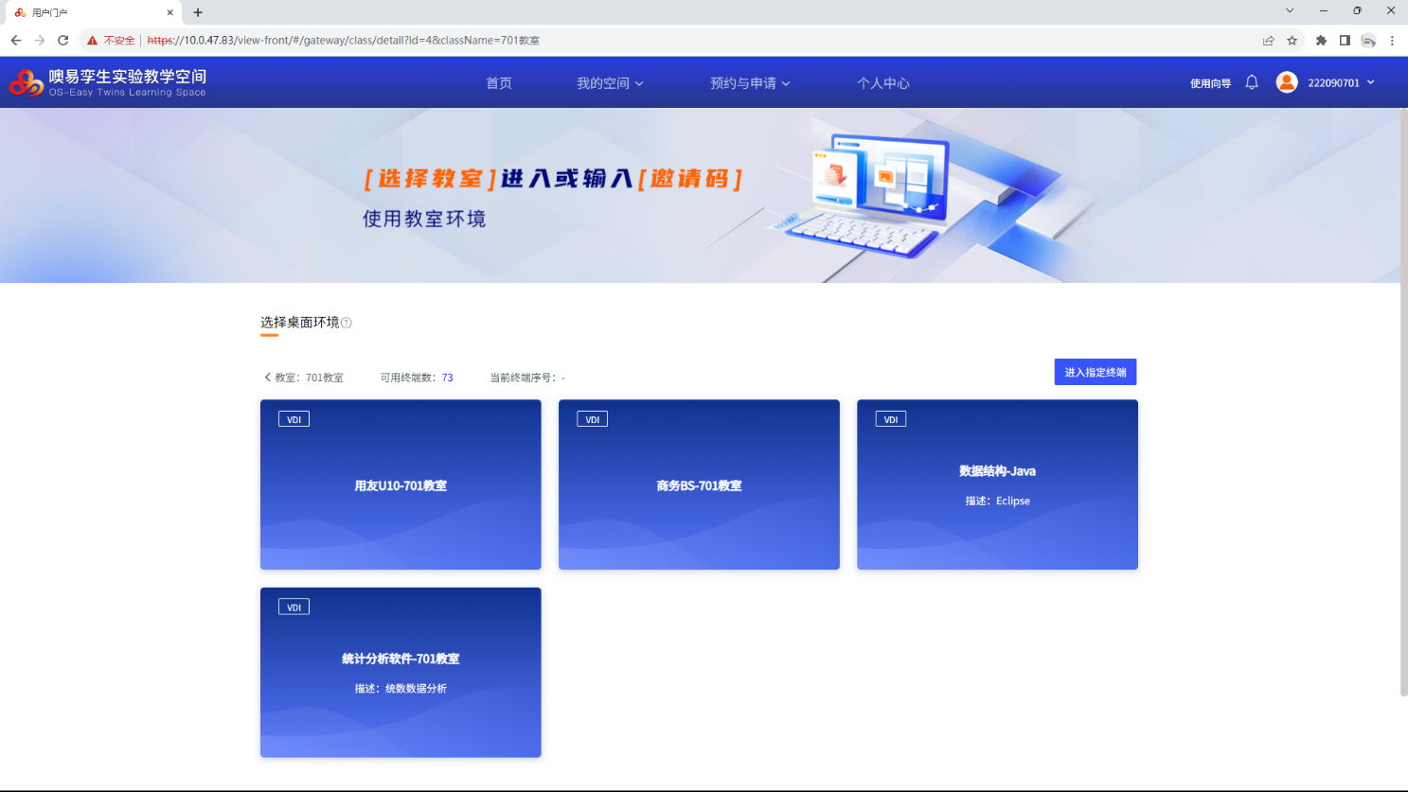Click the share page icon in address bar

tap(1268, 40)
